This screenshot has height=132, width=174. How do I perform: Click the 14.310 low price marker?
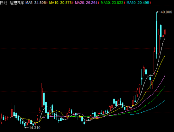tap(35, 128)
